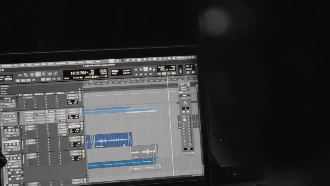330x186 pixels.
Task: Select the Pencil tool
Action: pos(55,74)
